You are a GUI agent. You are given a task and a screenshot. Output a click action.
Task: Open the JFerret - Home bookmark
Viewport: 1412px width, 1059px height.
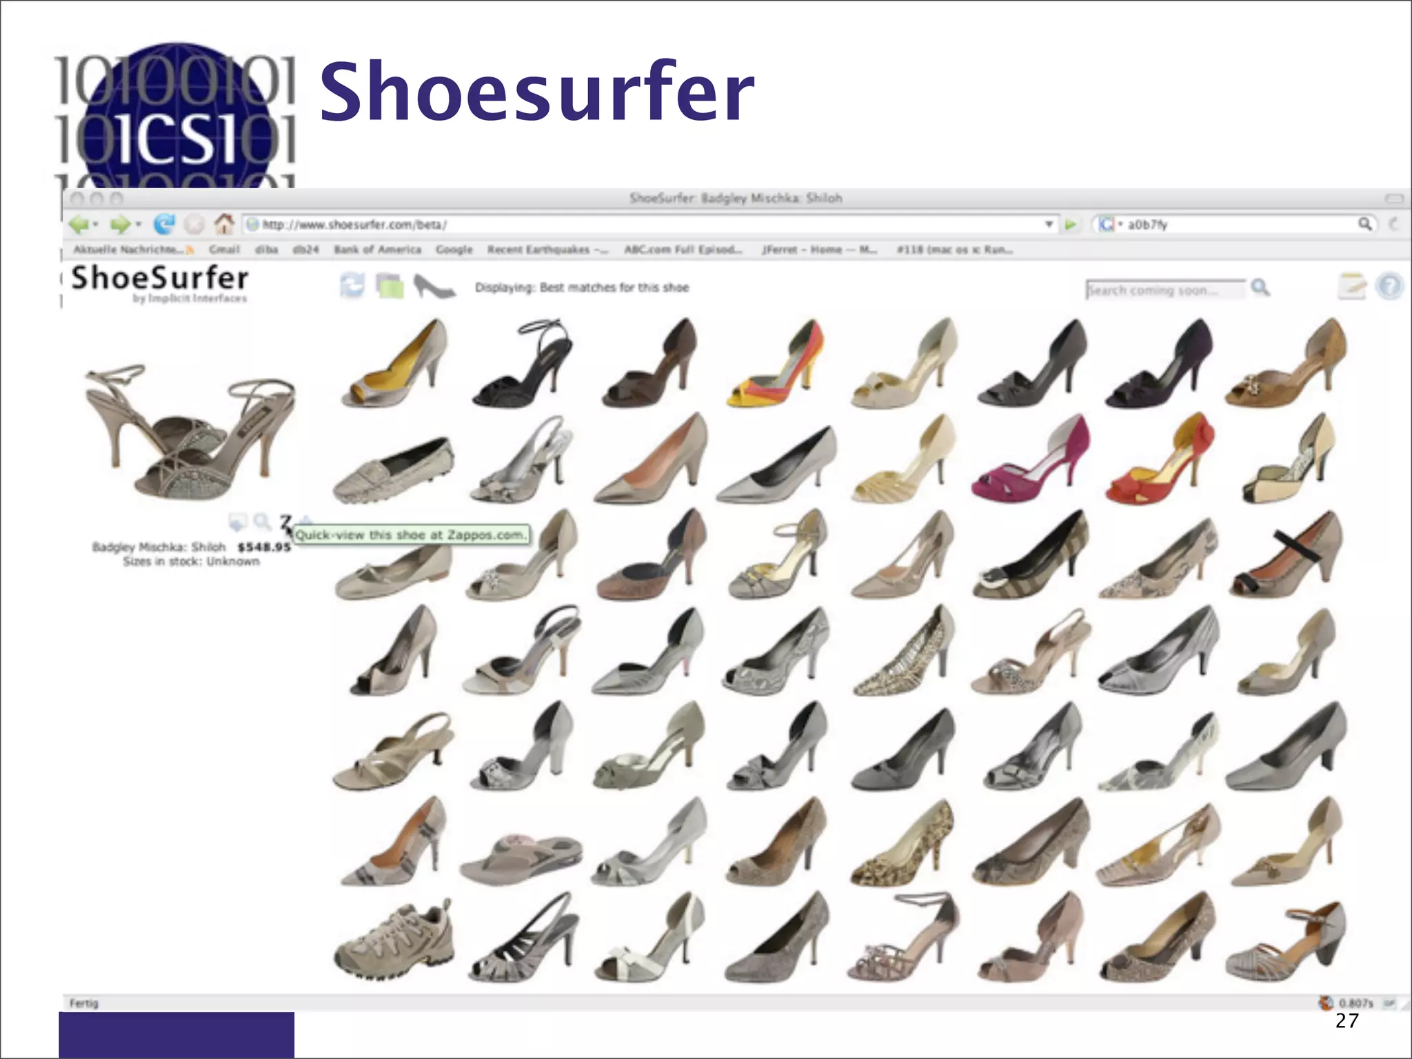point(819,250)
